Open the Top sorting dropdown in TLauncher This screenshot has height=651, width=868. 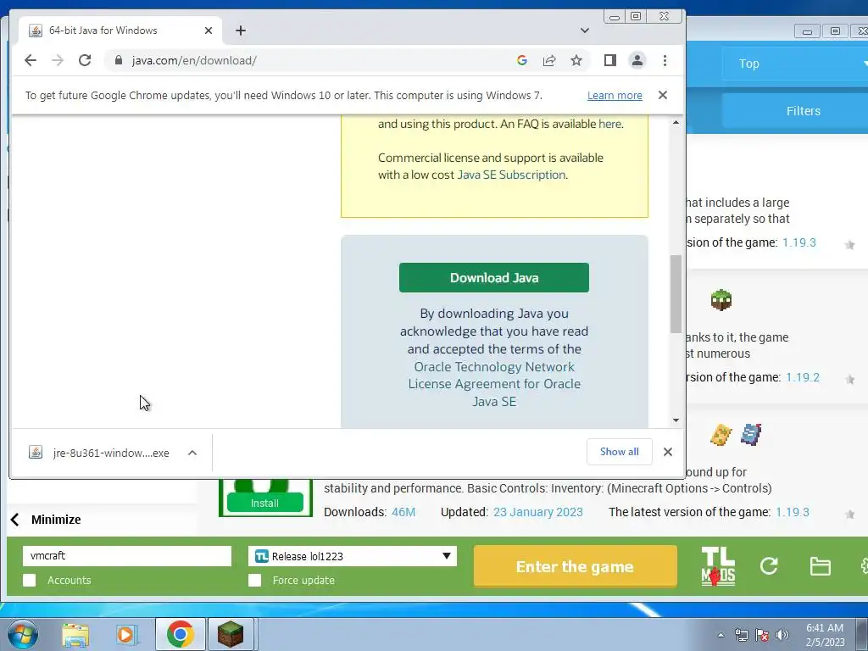pyautogui.click(x=795, y=64)
